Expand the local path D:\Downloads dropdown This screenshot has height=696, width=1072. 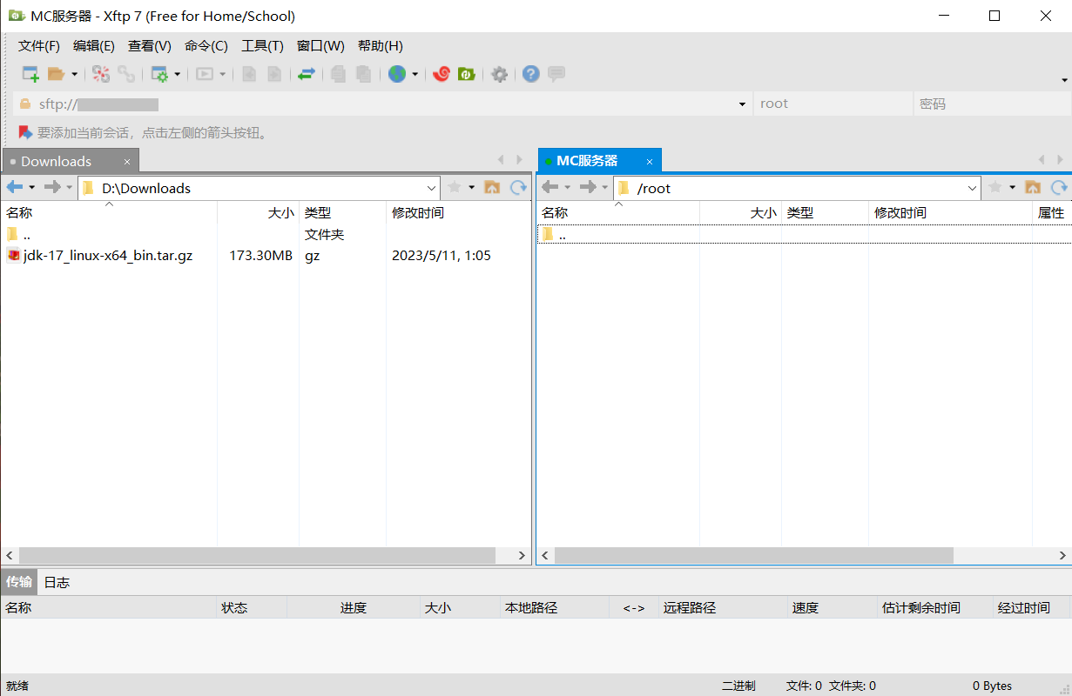point(432,188)
